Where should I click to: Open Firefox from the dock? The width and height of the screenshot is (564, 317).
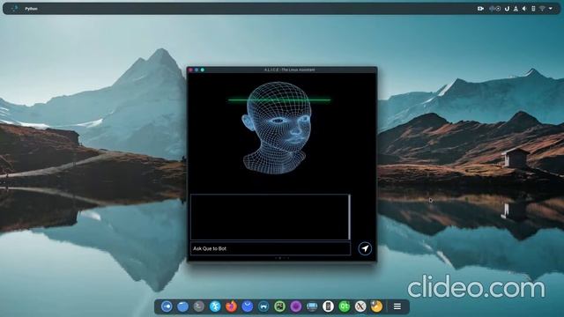point(231,306)
